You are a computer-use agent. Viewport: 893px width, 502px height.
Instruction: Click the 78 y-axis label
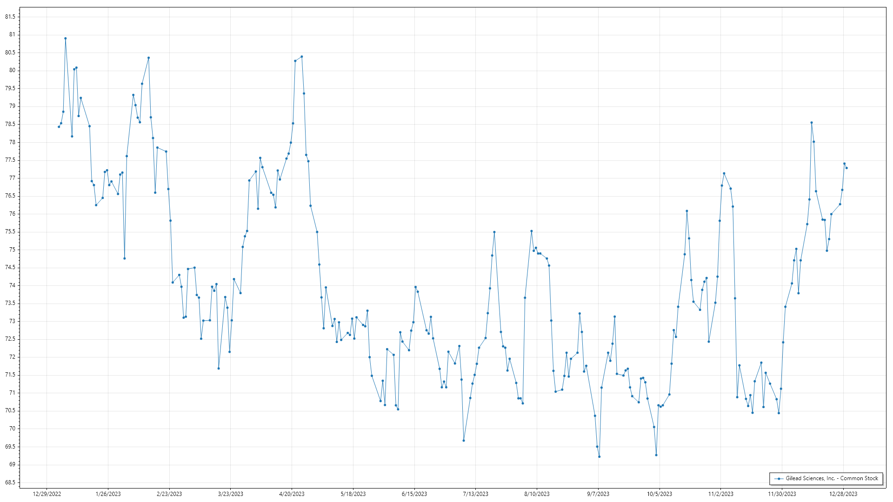(x=12, y=142)
